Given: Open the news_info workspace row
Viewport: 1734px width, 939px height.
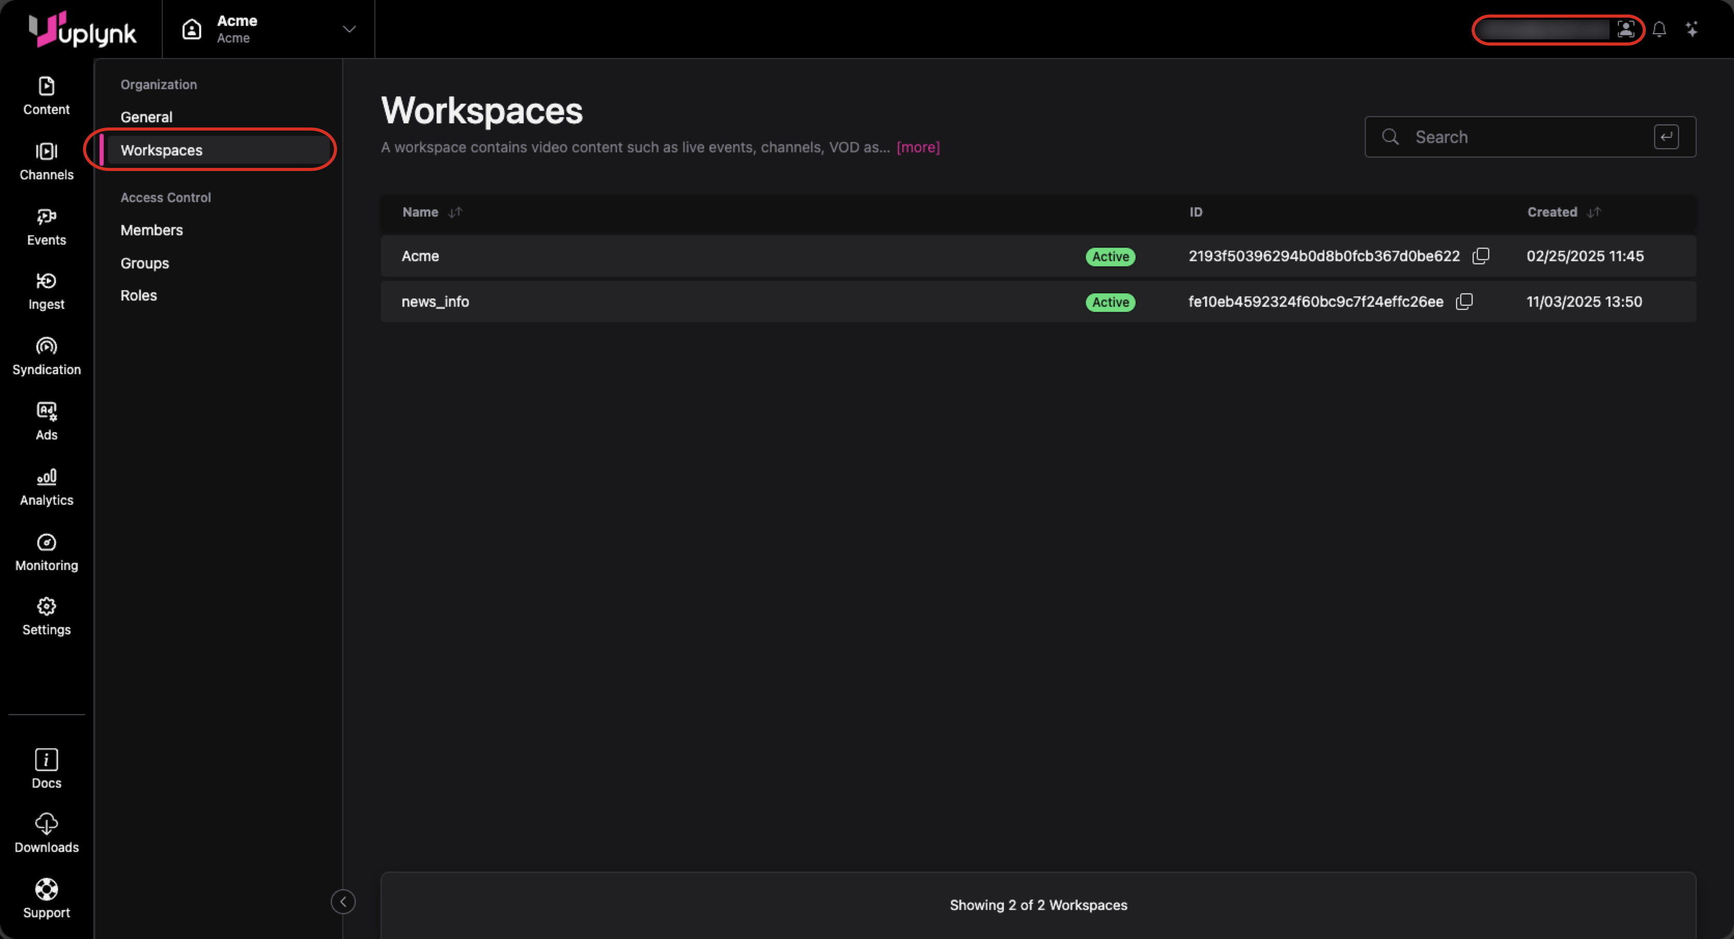Looking at the screenshot, I should [436, 302].
